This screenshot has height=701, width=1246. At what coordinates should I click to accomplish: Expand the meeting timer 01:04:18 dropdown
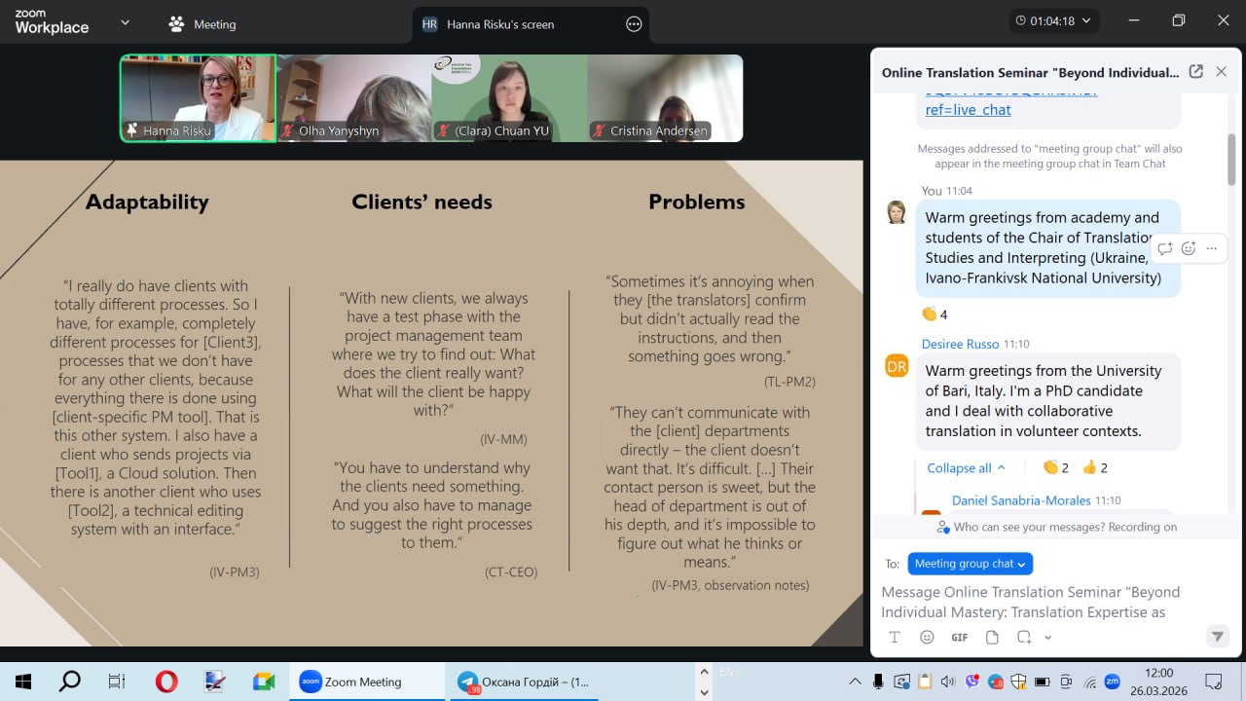coord(1055,20)
